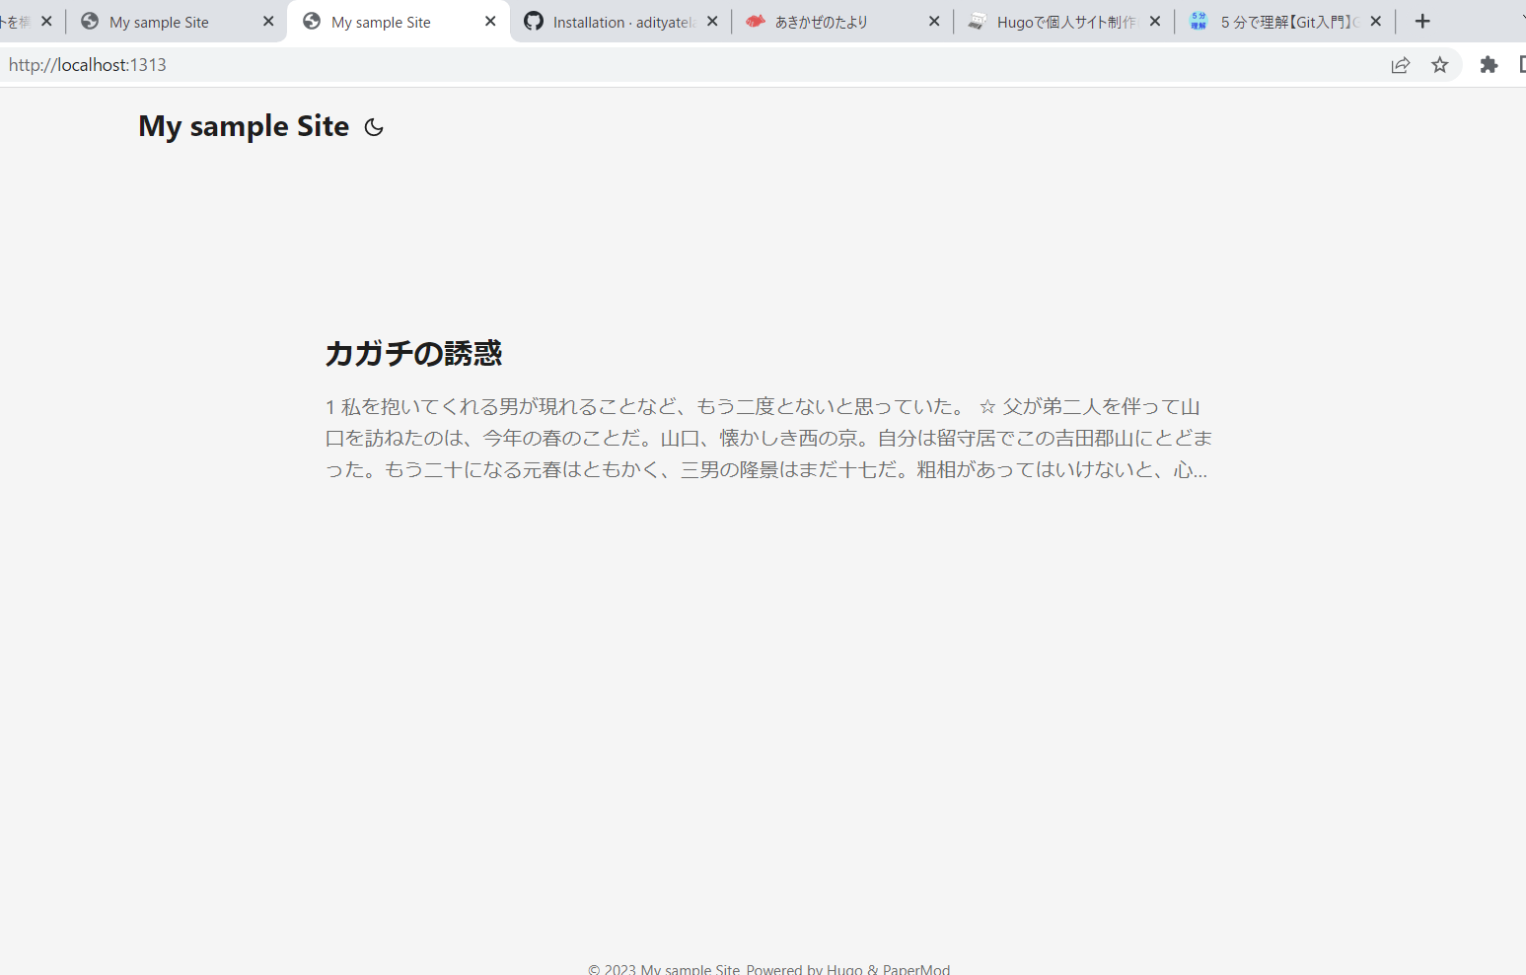The image size is (1526, 975).
Task: Click the post excerpt text preview
Action: (768, 438)
